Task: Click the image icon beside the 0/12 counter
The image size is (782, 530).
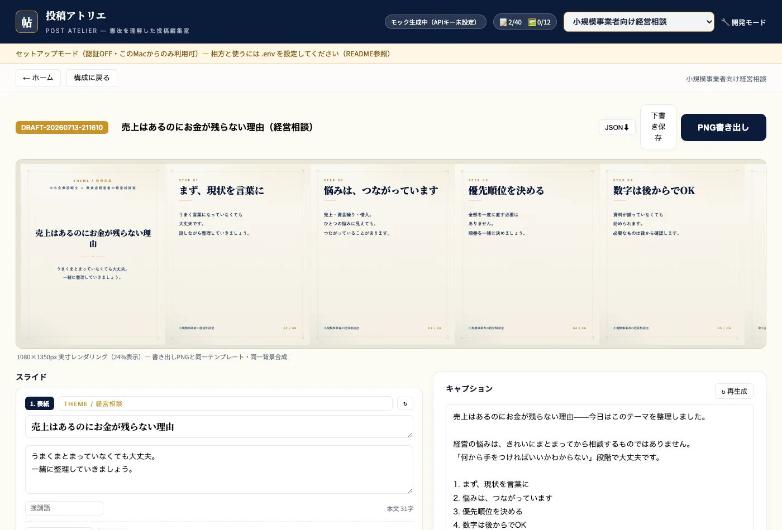Action: click(532, 22)
